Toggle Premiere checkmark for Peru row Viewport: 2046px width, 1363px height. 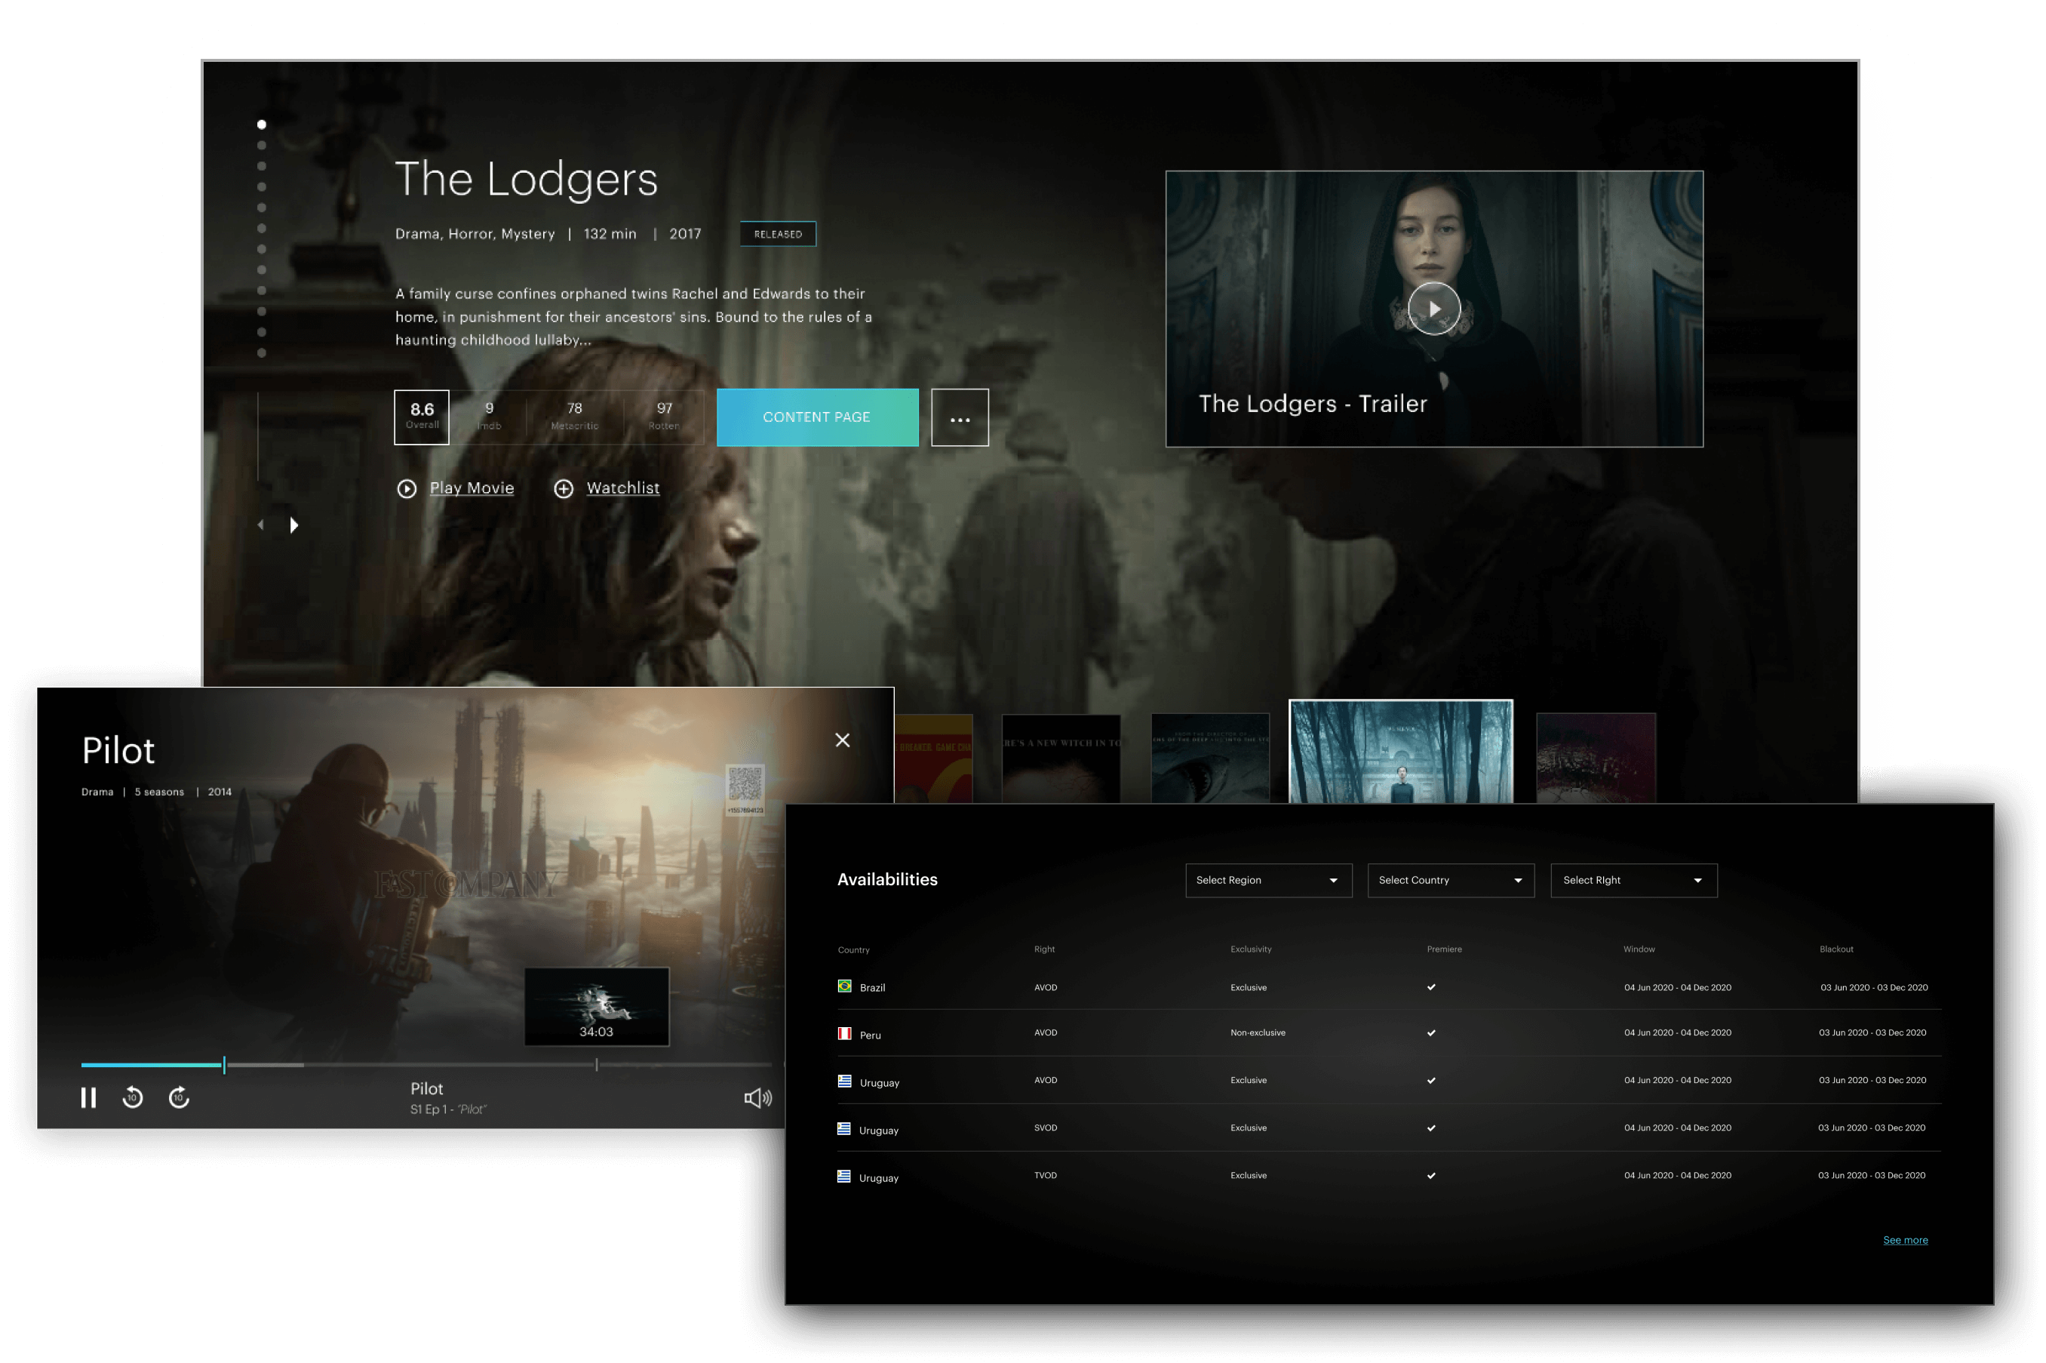point(1431,1033)
